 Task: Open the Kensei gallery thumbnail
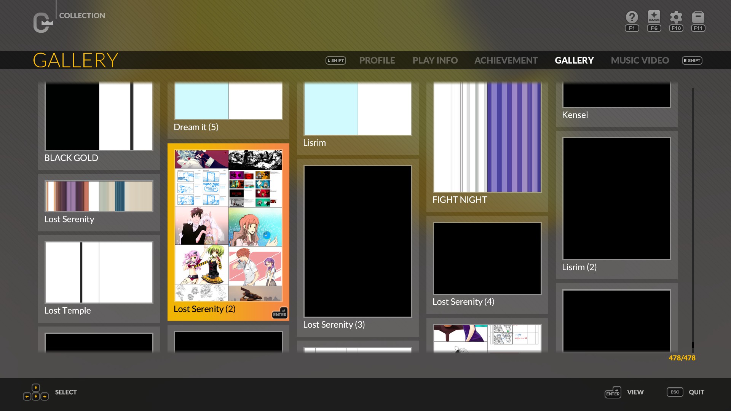(617, 95)
